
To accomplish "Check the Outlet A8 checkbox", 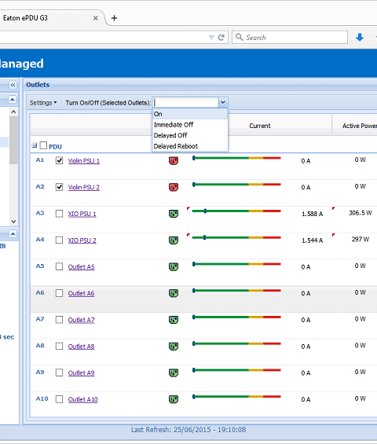I will [x=59, y=347].
